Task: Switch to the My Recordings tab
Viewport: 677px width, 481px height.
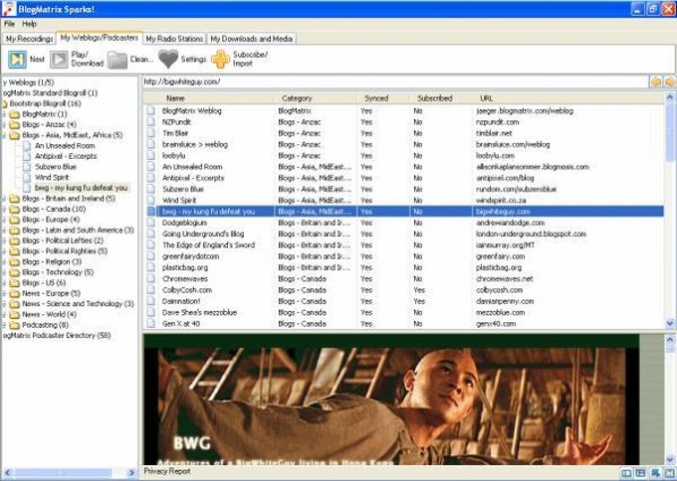Action: (29, 39)
